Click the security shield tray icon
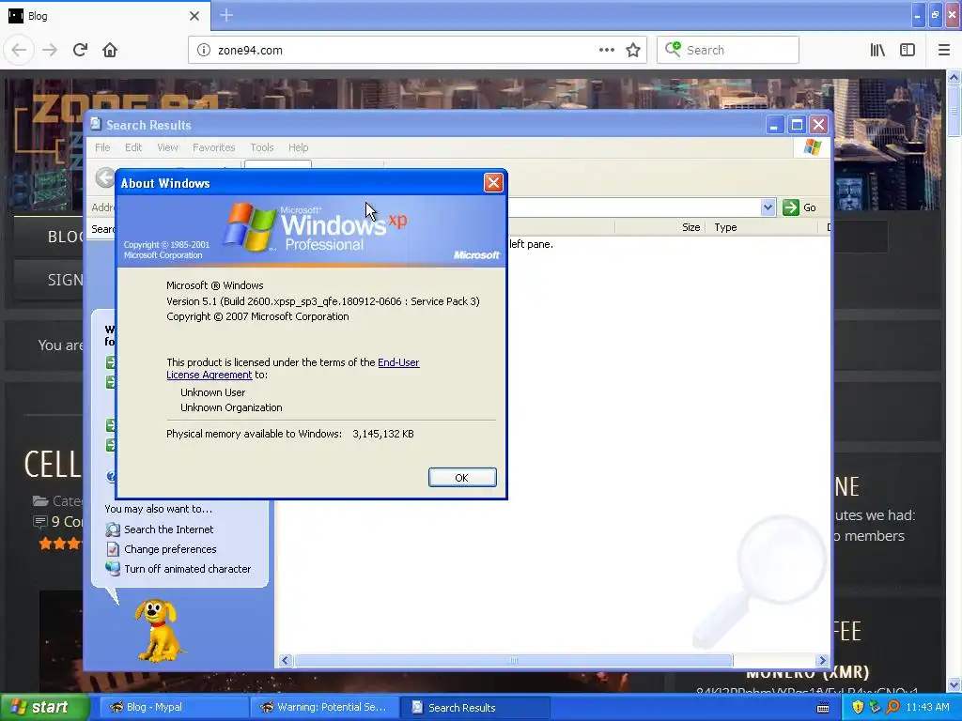The width and height of the screenshot is (962, 721). coord(857,708)
